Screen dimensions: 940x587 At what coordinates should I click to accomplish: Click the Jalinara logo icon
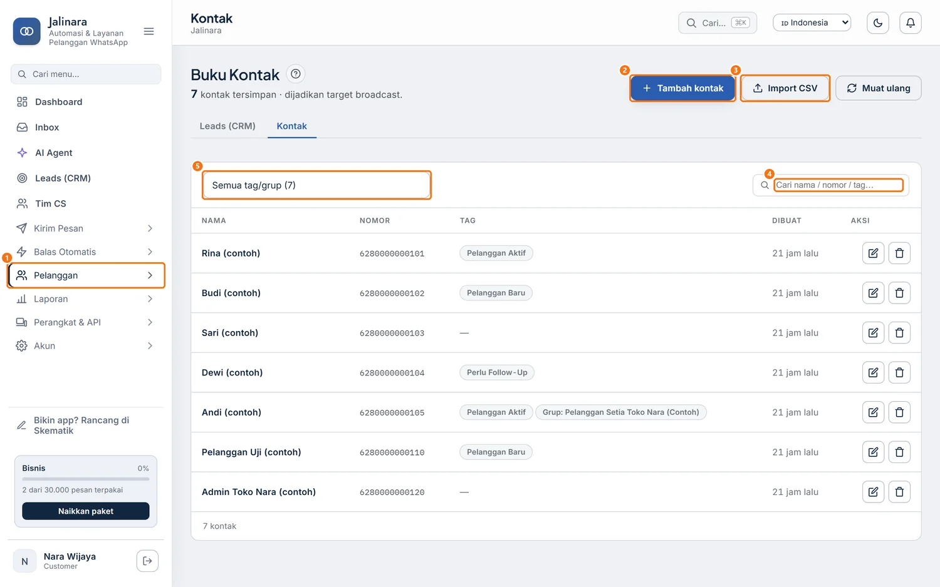point(27,31)
